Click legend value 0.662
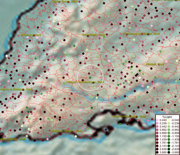 pyautogui.click(x=163, y=130)
